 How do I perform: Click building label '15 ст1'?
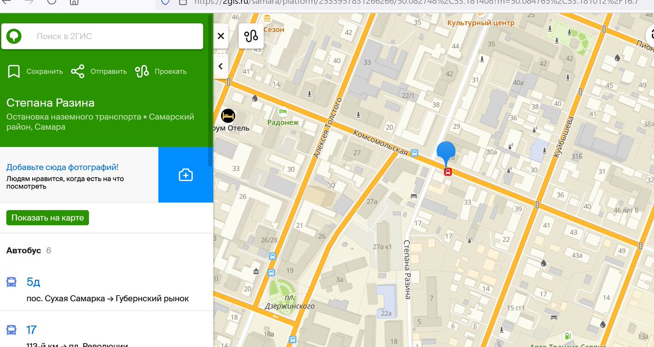pyautogui.click(x=516, y=308)
